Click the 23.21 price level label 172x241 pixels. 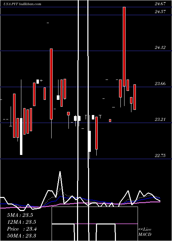coord(160,119)
